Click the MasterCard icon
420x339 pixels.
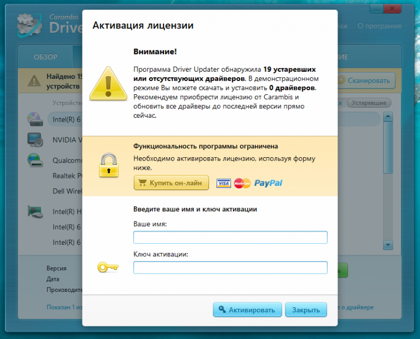[x=242, y=183]
